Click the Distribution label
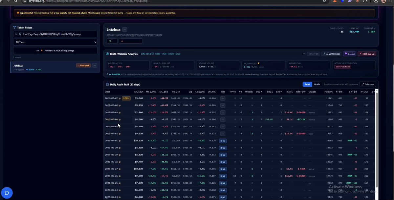394x200 pixels. click(x=342, y=67)
